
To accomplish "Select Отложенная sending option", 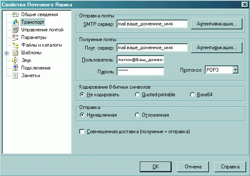I will click(x=137, y=115).
